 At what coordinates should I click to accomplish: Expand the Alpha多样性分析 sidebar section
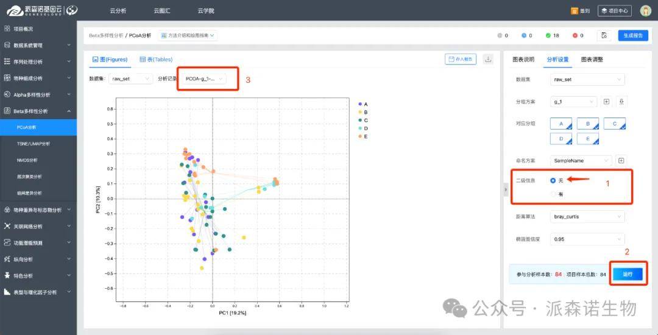coord(38,95)
